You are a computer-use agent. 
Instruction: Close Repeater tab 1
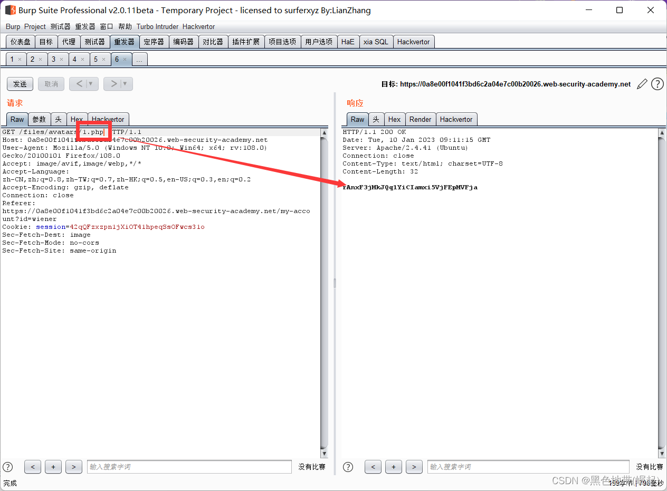pyautogui.click(x=20, y=60)
